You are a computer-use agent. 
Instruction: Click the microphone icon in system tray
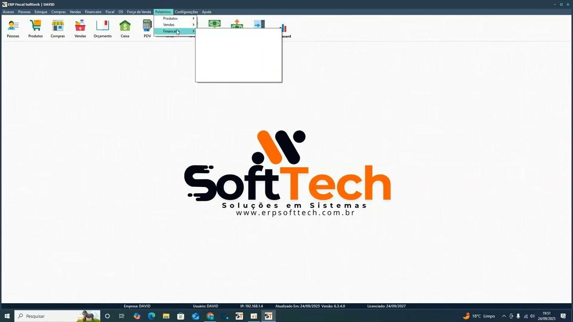(x=518, y=316)
